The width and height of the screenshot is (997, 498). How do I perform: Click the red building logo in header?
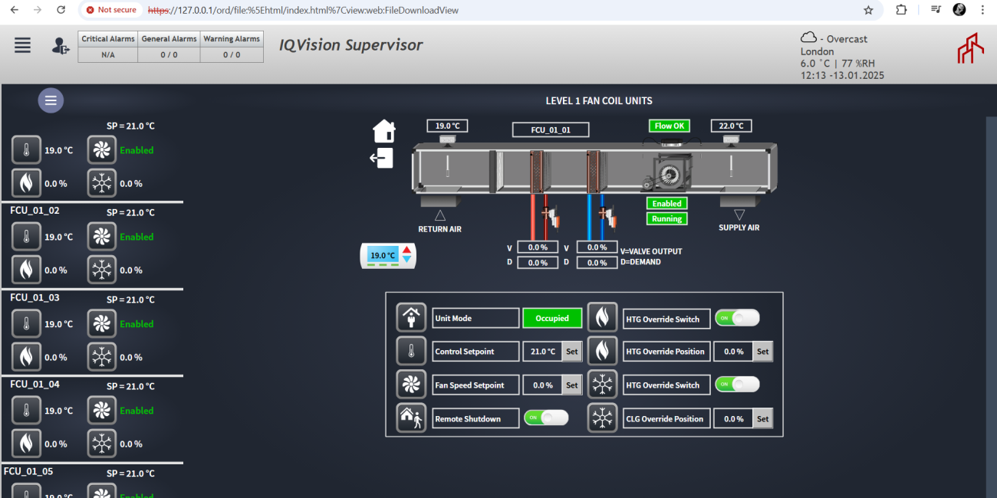pos(970,48)
